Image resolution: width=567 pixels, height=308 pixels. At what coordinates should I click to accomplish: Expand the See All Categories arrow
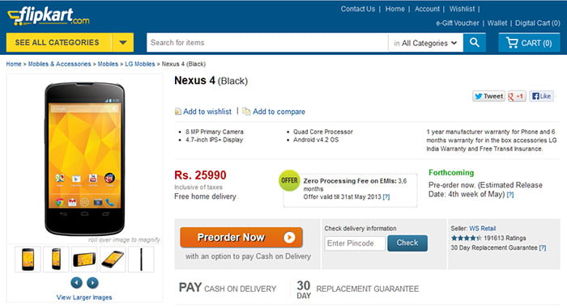tap(123, 43)
